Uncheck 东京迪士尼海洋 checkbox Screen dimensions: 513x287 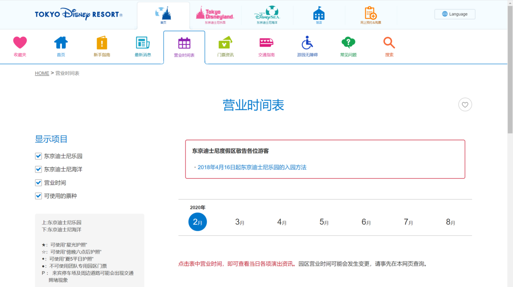pyautogui.click(x=38, y=169)
